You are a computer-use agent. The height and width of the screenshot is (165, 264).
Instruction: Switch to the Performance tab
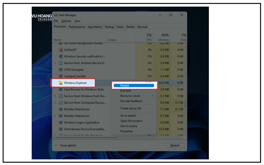[77, 27]
